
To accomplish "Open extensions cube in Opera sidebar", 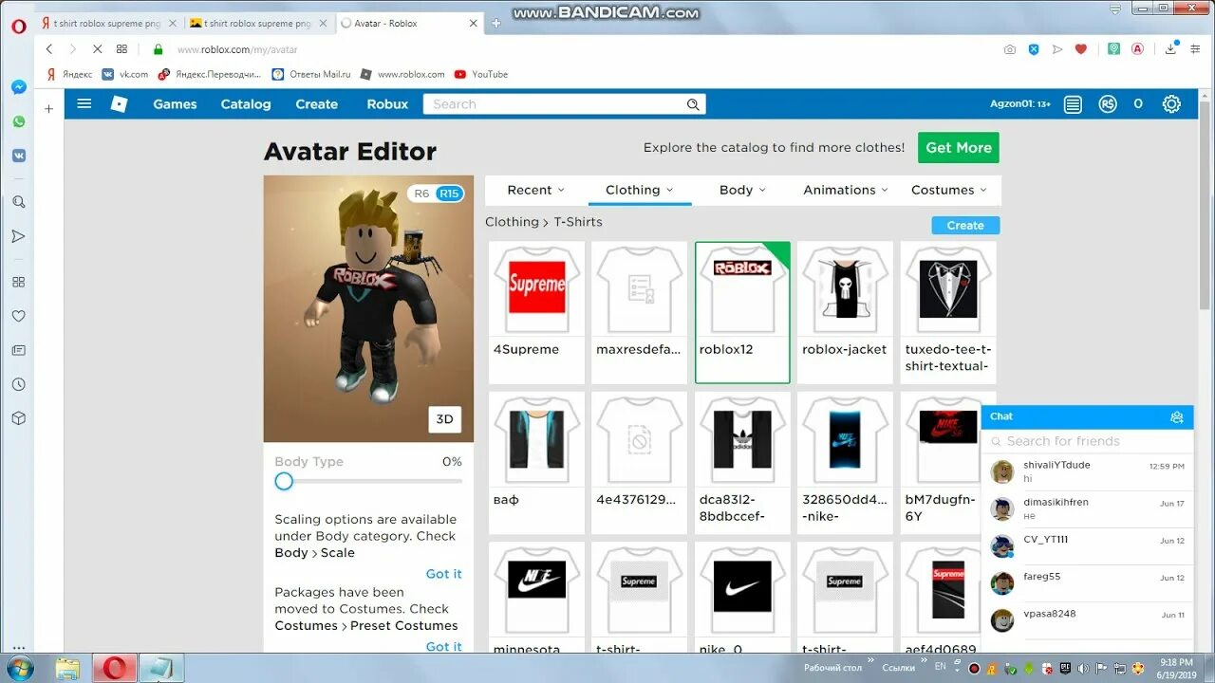I will [x=18, y=418].
